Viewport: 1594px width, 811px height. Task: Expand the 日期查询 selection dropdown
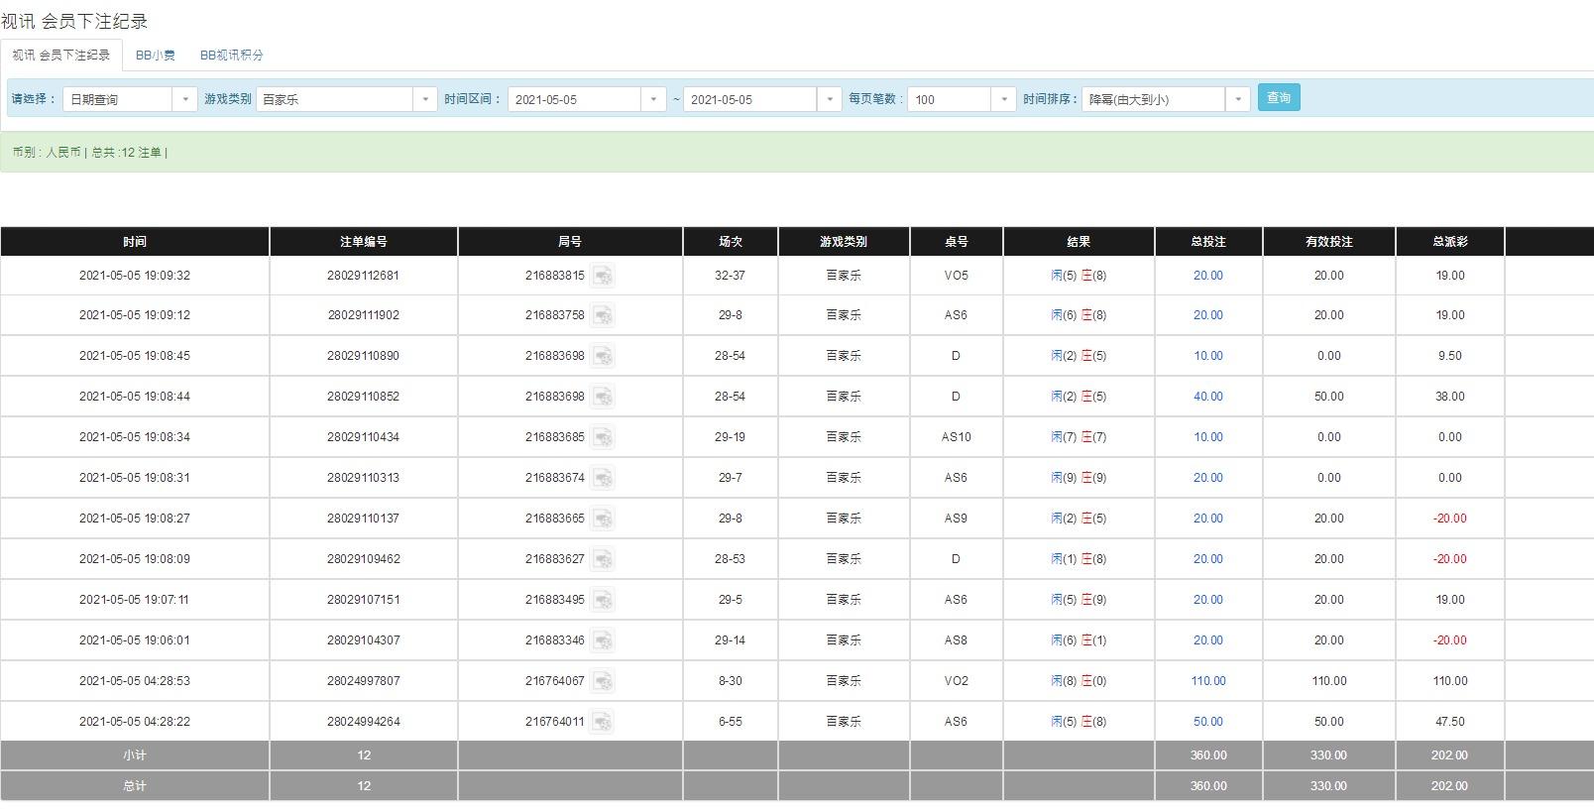pyautogui.click(x=130, y=99)
